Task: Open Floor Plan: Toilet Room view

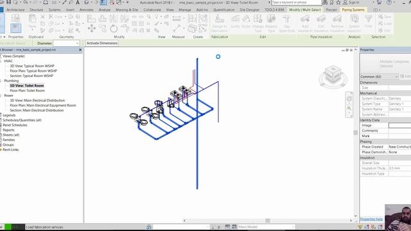Action: [27, 90]
